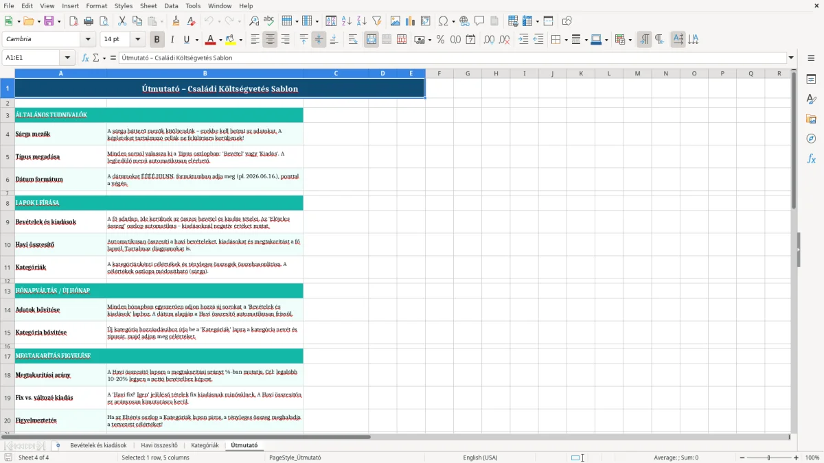This screenshot has height=463, width=824.
Task: Run the spelling check (abc icon)
Action: [268, 21]
